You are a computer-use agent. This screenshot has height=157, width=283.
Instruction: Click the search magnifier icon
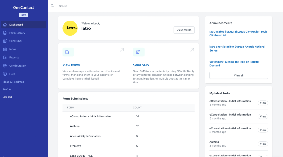pos(52,6)
